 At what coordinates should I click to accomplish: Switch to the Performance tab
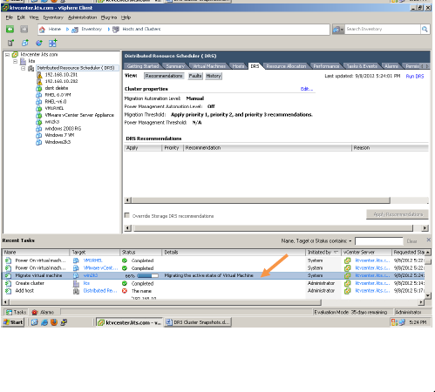(x=326, y=66)
